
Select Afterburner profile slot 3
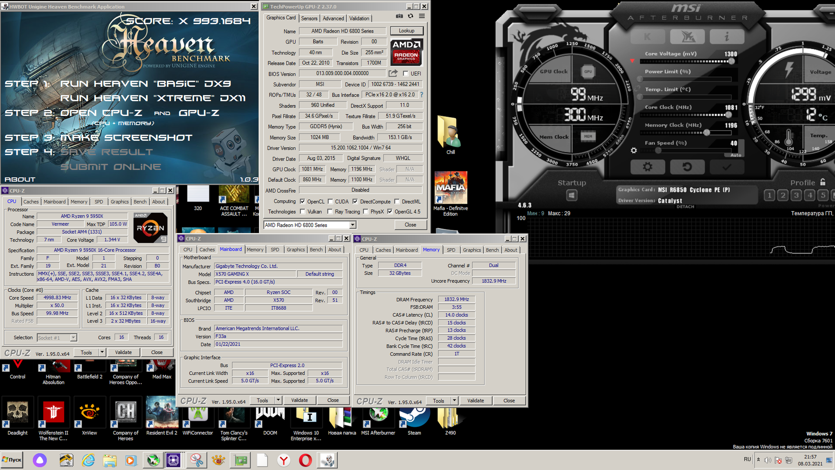point(796,195)
